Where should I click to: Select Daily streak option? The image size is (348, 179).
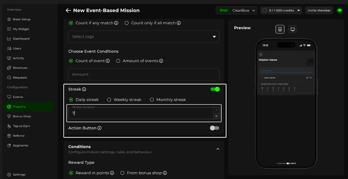click(x=71, y=100)
